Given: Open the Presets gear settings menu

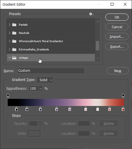Looking at the screenshot, I should pos(91,14).
